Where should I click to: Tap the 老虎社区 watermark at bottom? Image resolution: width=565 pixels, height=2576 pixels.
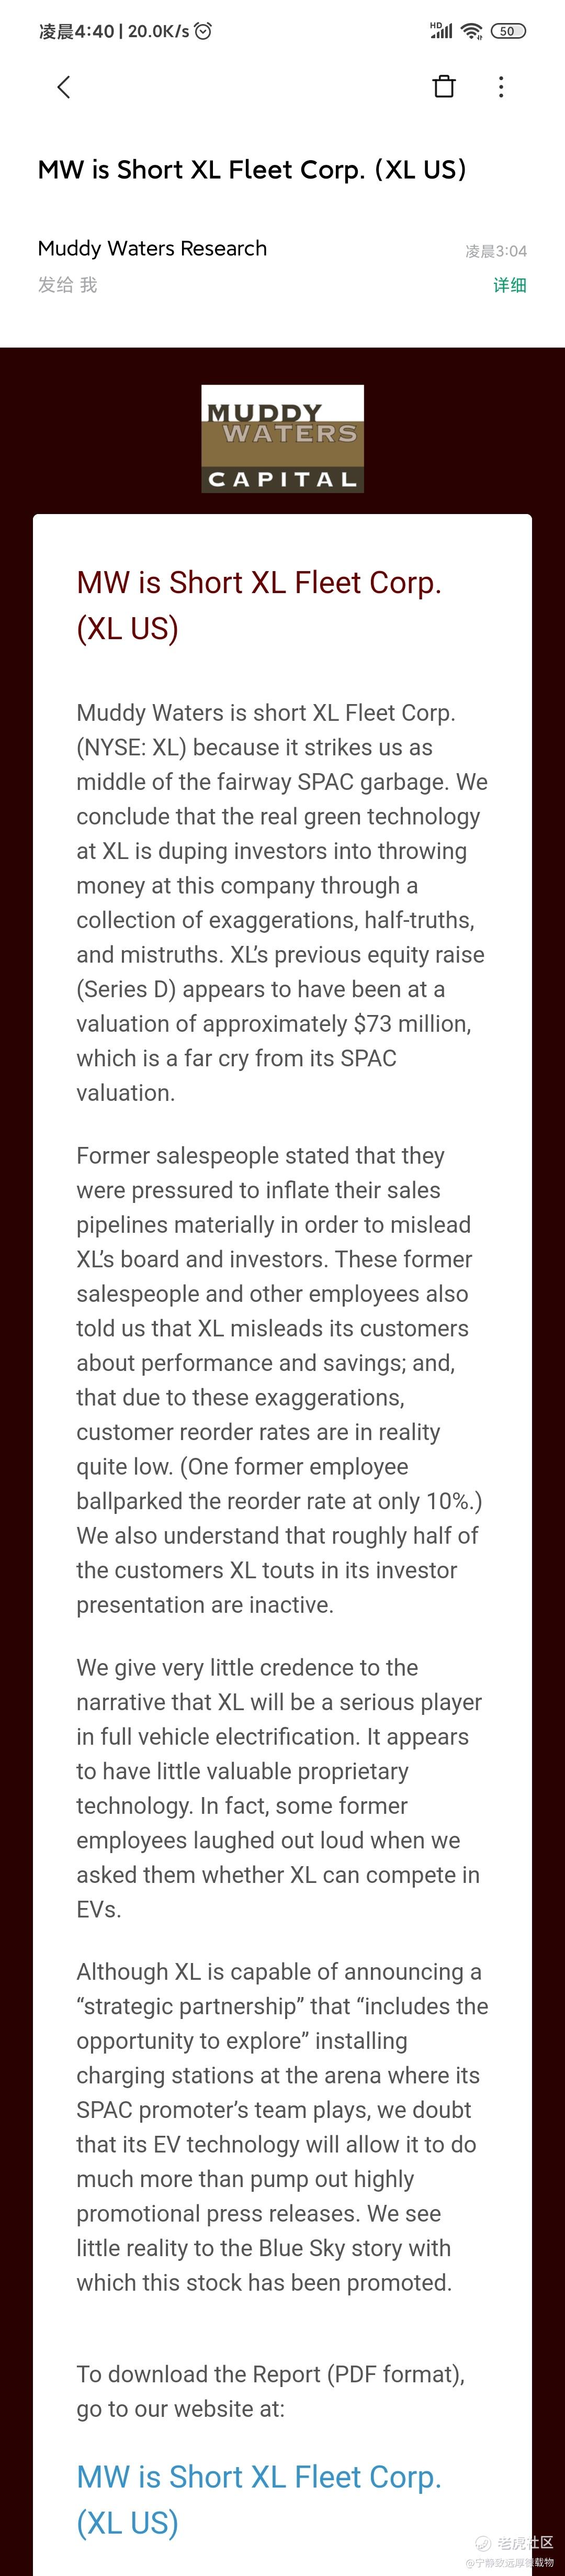524,2543
